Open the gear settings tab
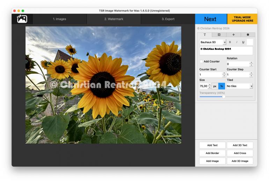Image resolution: width=269 pixels, height=182 pixels. [248, 35]
